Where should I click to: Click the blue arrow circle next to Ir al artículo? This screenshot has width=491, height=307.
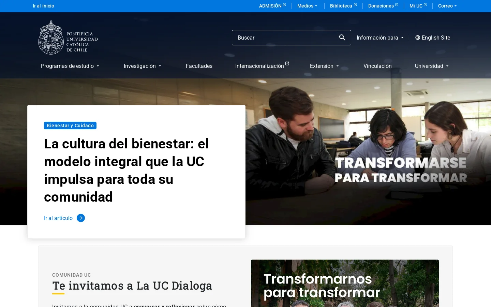(x=81, y=218)
